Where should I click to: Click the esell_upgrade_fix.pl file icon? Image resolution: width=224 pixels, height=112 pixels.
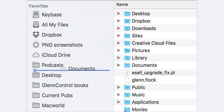click(x=127, y=73)
